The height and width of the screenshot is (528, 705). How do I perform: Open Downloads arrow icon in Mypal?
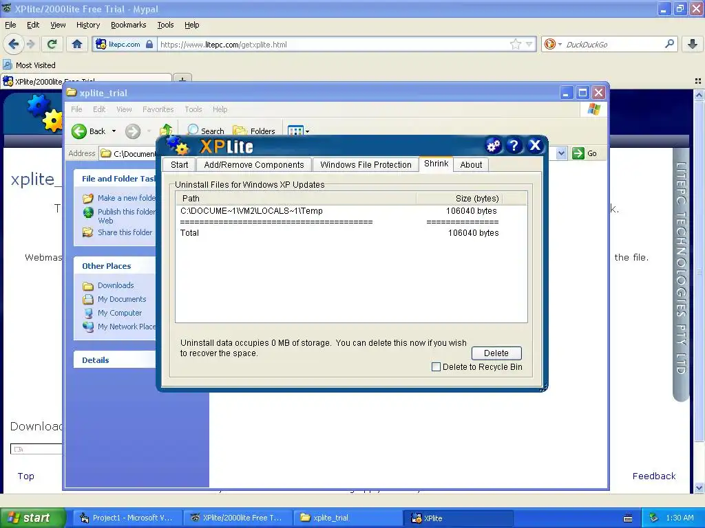(x=693, y=44)
